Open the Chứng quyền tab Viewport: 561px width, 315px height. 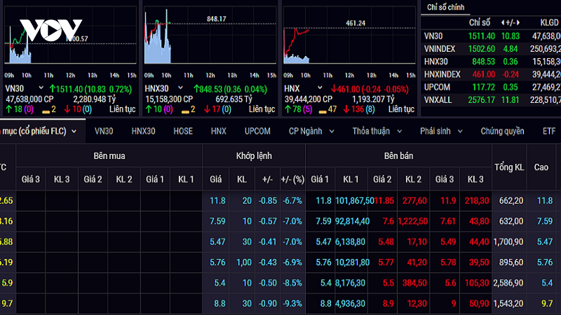(x=502, y=131)
